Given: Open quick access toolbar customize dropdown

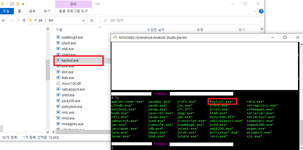Looking at the screenshot, I should pos(23,4).
